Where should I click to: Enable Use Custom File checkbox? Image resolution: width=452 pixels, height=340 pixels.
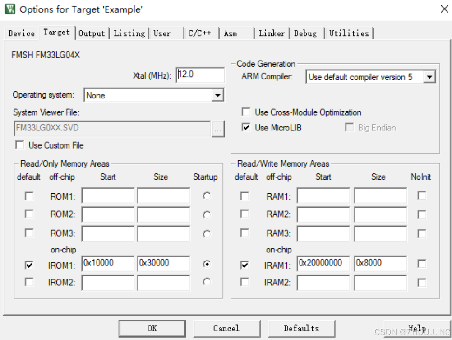point(20,145)
